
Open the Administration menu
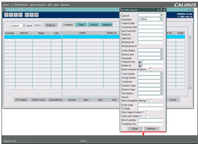click(38, 5)
